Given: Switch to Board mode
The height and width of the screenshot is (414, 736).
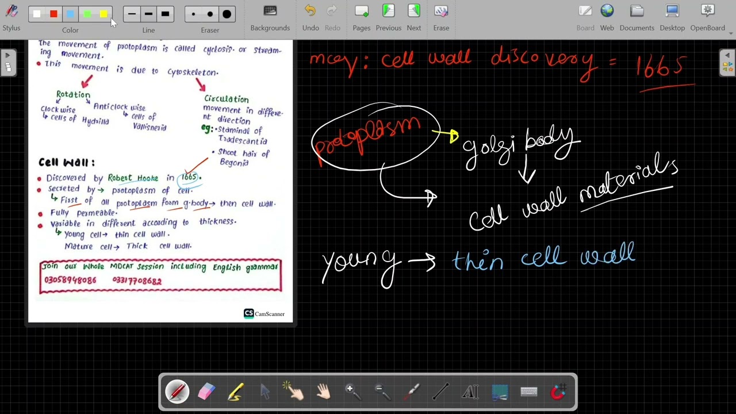Looking at the screenshot, I should (x=585, y=17).
